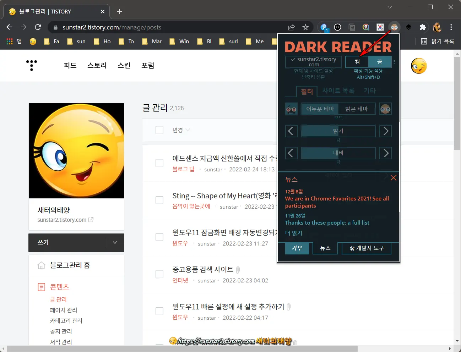
Task: Check the 애드센스 지급액 post checkbox
Action: (x=159, y=163)
